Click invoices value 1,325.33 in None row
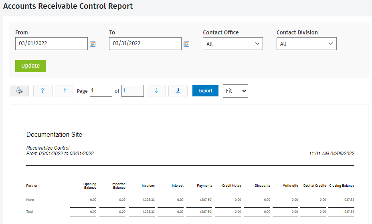This screenshot has width=372, height=224. [x=148, y=200]
